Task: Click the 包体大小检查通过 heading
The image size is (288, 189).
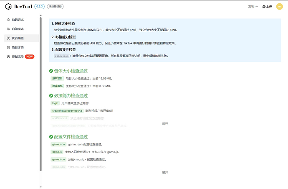Action: pyautogui.click(x=71, y=71)
